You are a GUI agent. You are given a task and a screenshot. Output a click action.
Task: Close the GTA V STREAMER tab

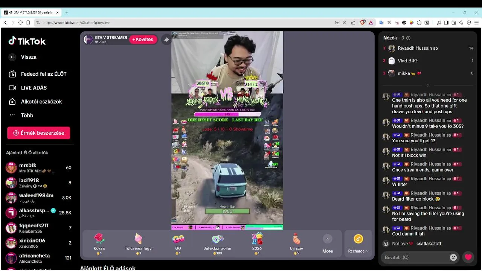click(58, 12)
